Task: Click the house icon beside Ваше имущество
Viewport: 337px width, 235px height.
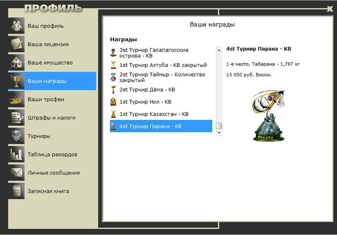Action: 16,63
